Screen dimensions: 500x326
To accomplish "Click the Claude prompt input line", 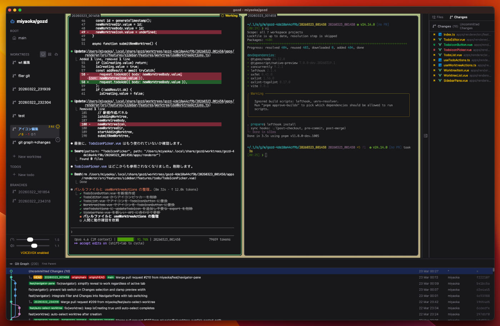I will 152,232.
